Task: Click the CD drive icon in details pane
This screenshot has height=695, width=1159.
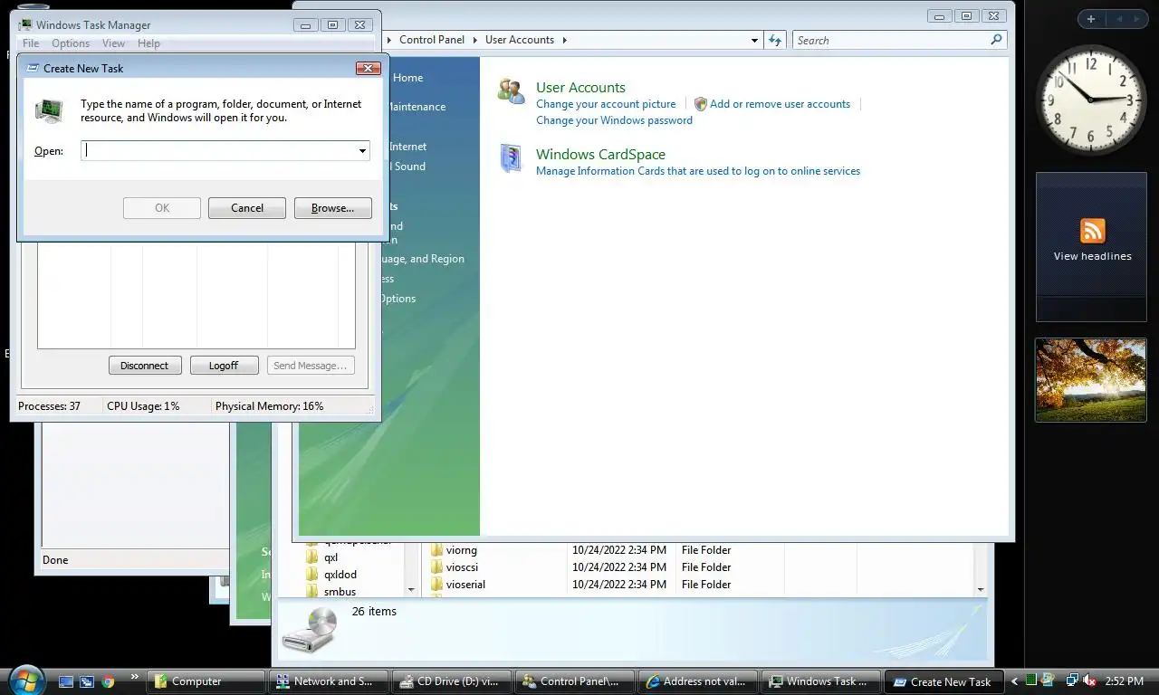Action: (x=310, y=630)
